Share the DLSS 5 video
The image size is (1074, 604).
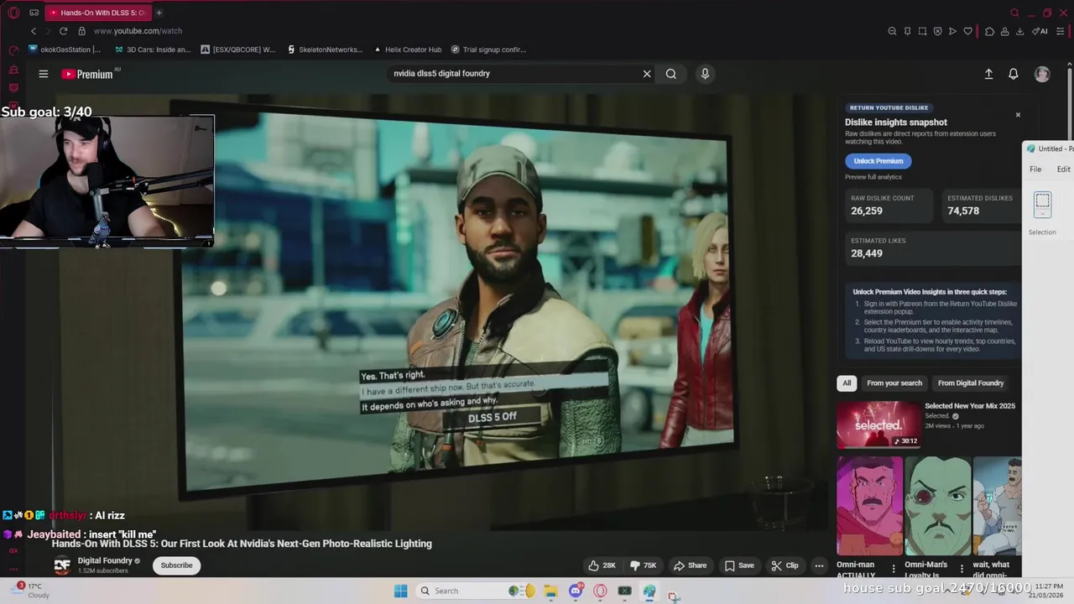[691, 565]
